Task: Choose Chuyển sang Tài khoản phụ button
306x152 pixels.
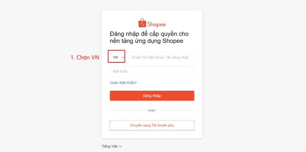Action: 152,125
